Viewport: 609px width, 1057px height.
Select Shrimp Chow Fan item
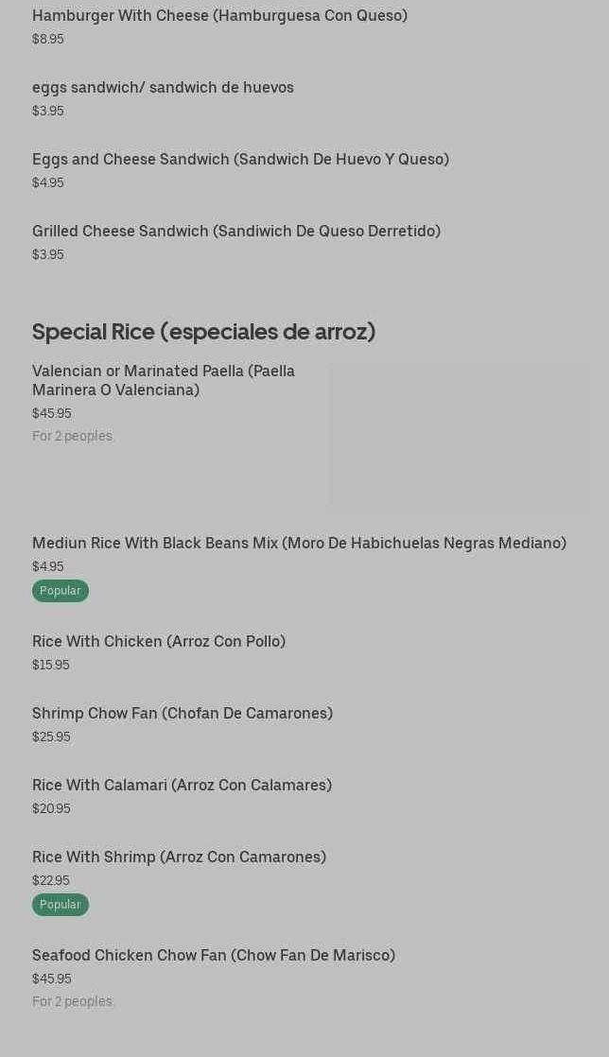pyautogui.click(x=183, y=713)
